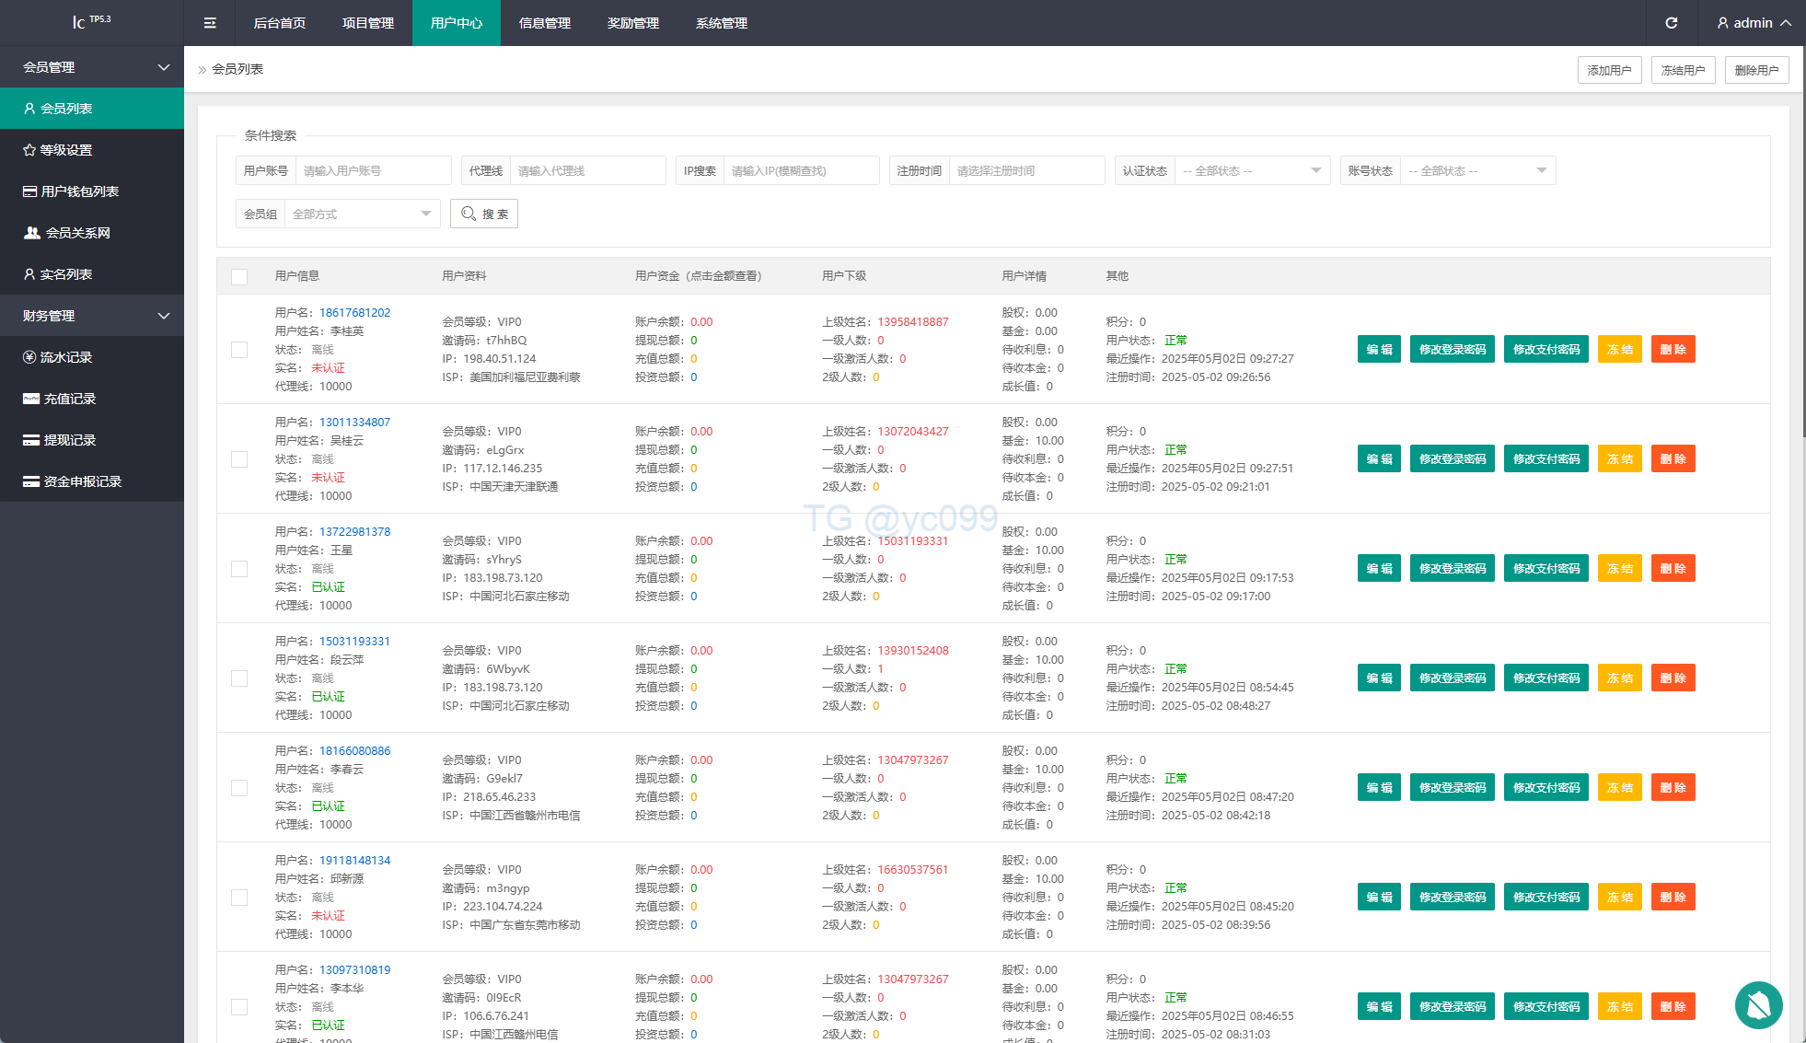Open the 账号状态 dropdown
This screenshot has height=1043, width=1806.
[x=1476, y=170]
